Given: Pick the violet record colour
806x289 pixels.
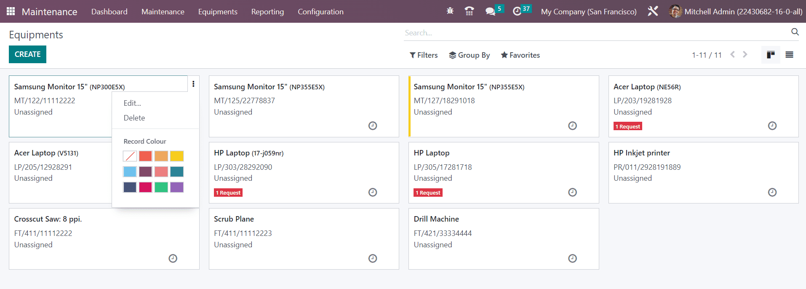Looking at the screenshot, I should (x=177, y=187).
